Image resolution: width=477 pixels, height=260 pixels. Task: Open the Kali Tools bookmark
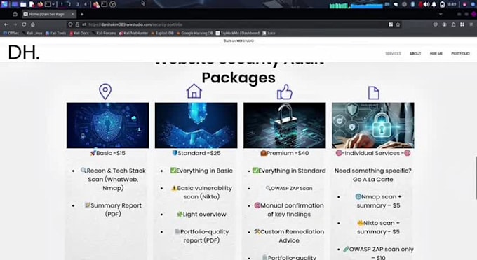55,33
